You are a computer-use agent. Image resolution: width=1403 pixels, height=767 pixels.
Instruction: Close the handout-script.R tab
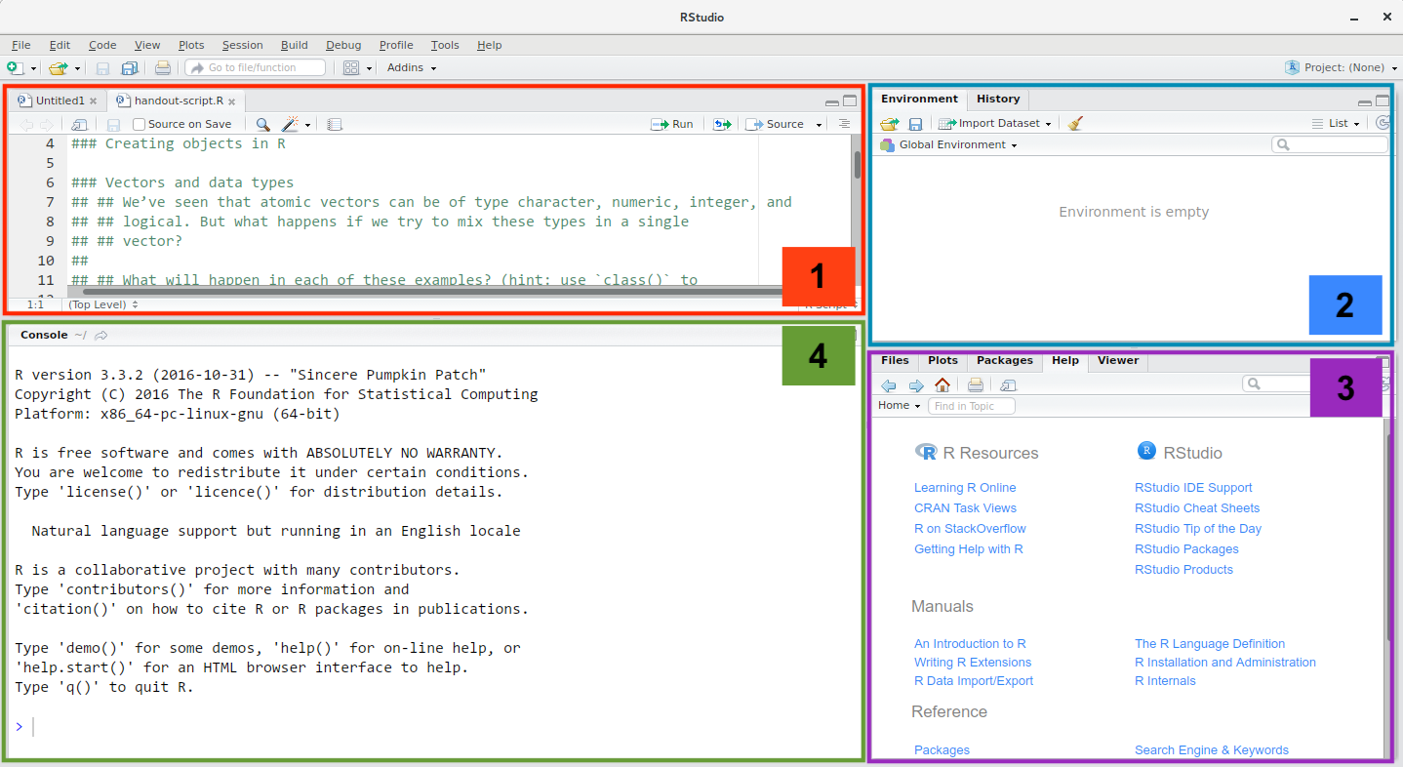[x=232, y=101]
